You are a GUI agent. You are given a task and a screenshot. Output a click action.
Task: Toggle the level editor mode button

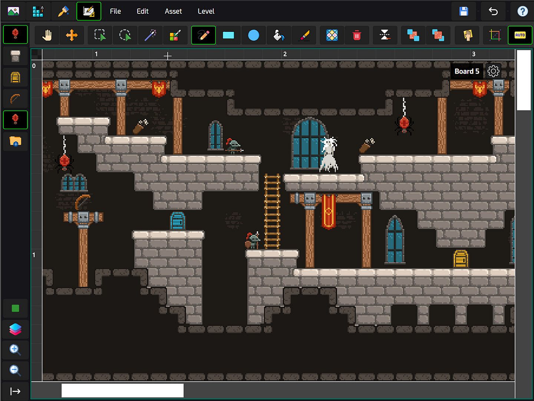pyautogui.click(x=89, y=11)
